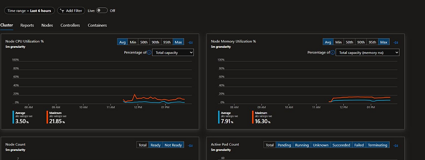Viewport: 425px width, 160px height.
Task: Pin the Node Count chart
Action: (x=190, y=146)
